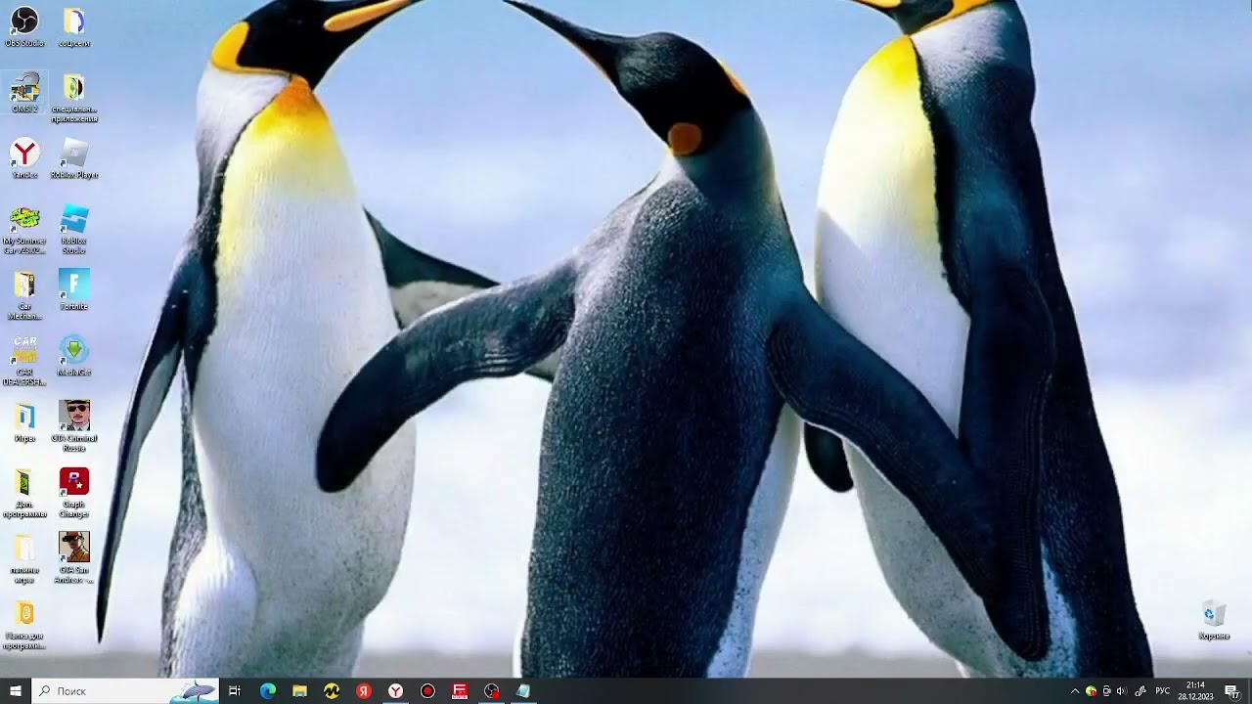Screen dimensions: 1252x704
Task: Open the Папка для программ archive icon
Action: (x=24, y=626)
